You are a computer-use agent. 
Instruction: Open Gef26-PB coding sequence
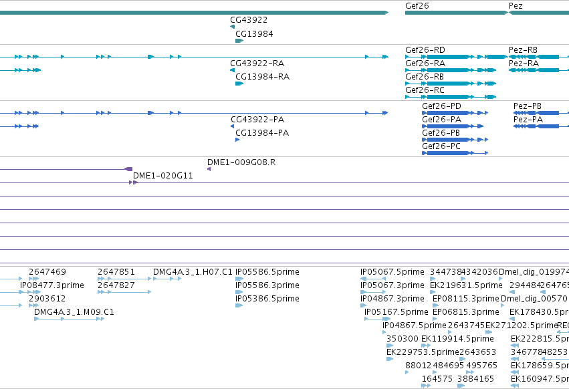point(455,140)
